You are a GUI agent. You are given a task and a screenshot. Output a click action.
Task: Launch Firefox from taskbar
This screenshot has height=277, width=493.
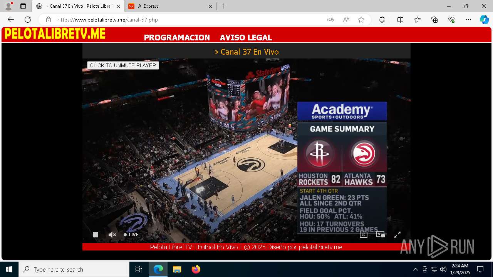tap(196, 269)
